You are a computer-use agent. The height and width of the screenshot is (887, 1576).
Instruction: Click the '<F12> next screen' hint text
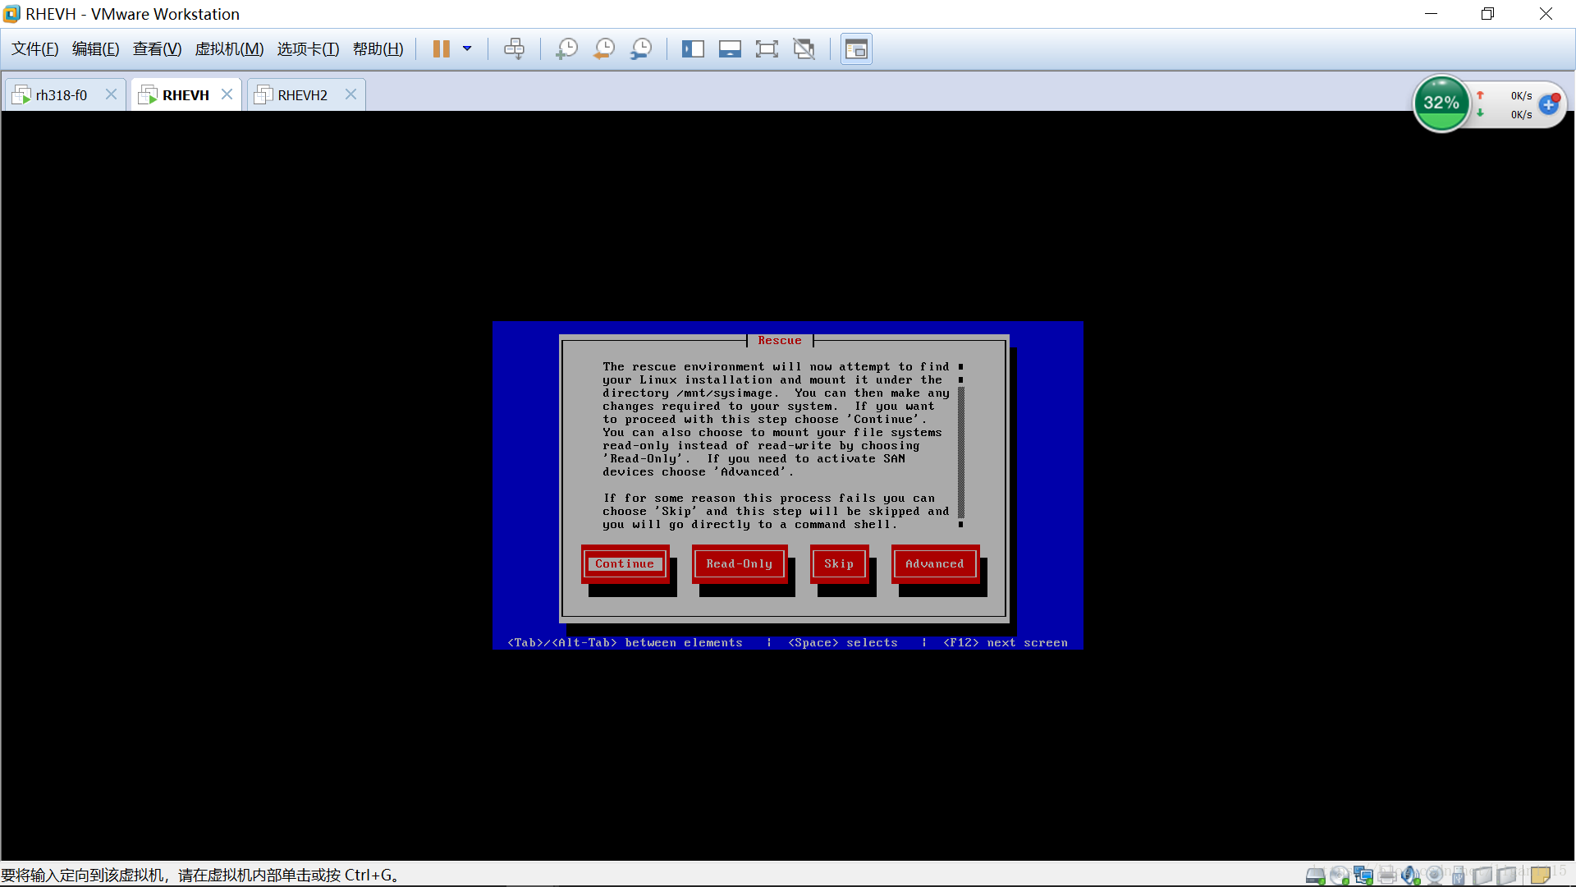coord(1006,643)
